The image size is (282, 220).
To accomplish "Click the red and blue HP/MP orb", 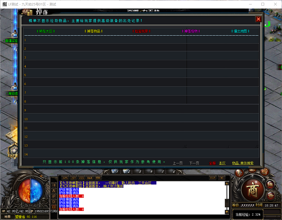I will pyautogui.click(x=30, y=191).
